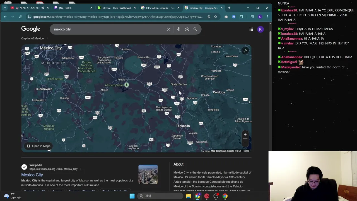Screen dimensions: 357x201
Task: Click Maxeljandro username in chat overlay
Action: pyautogui.click(x=291, y=67)
